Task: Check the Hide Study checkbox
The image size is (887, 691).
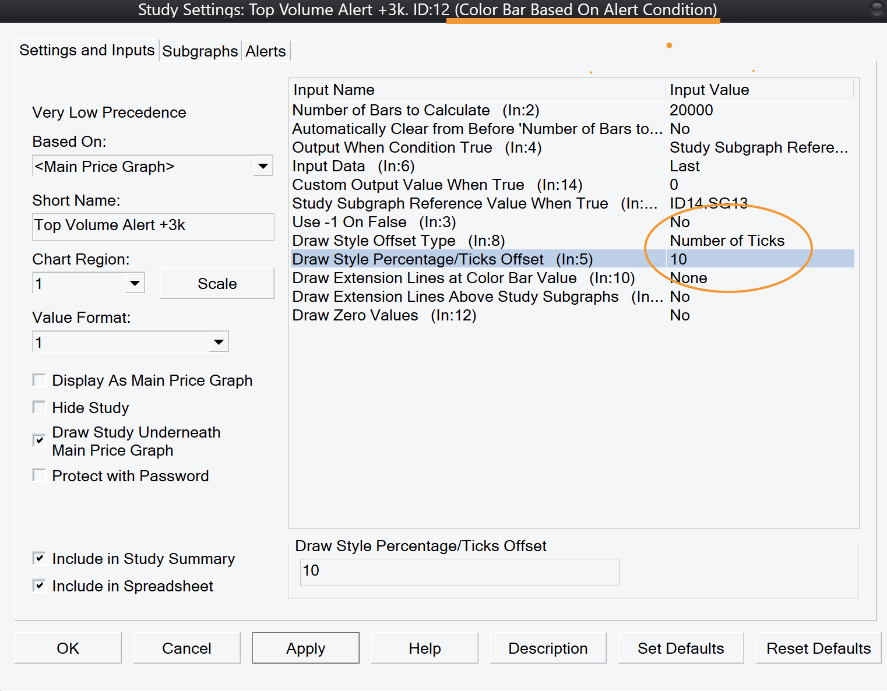Action: pos(39,408)
